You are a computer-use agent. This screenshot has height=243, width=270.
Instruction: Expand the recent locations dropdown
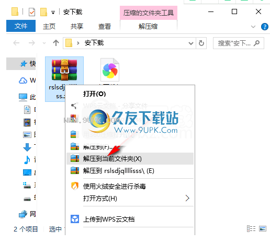click(44, 43)
